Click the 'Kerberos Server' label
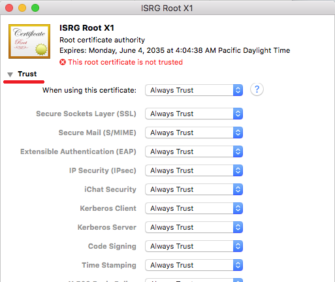 pyautogui.click(x=107, y=227)
